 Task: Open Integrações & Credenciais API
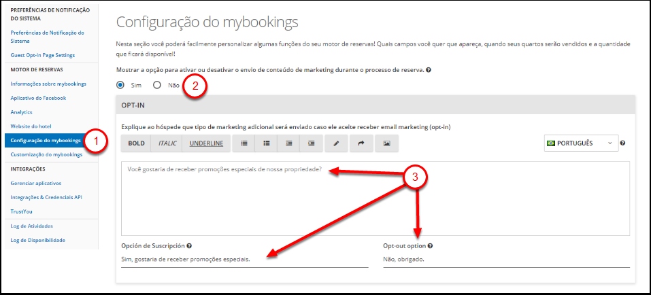click(x=46, y=198)
